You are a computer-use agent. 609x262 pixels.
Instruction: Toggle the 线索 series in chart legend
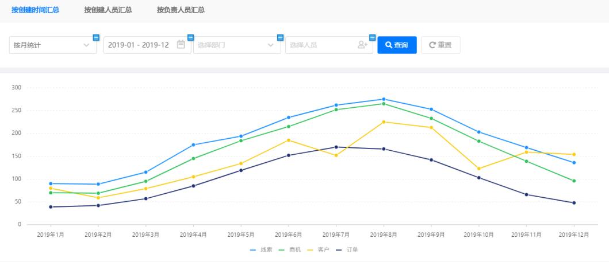click(x=260, y=250)
